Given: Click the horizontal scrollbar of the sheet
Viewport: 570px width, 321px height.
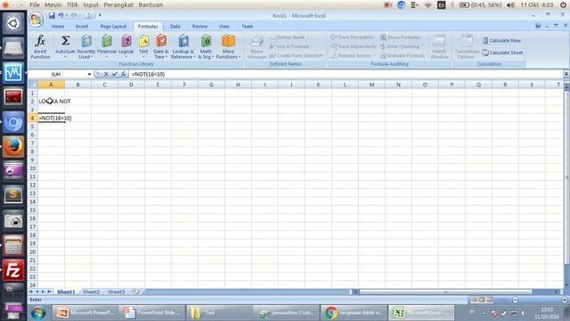Looking at the screenshot, I should pyautogui.click(x=445, y=292).
